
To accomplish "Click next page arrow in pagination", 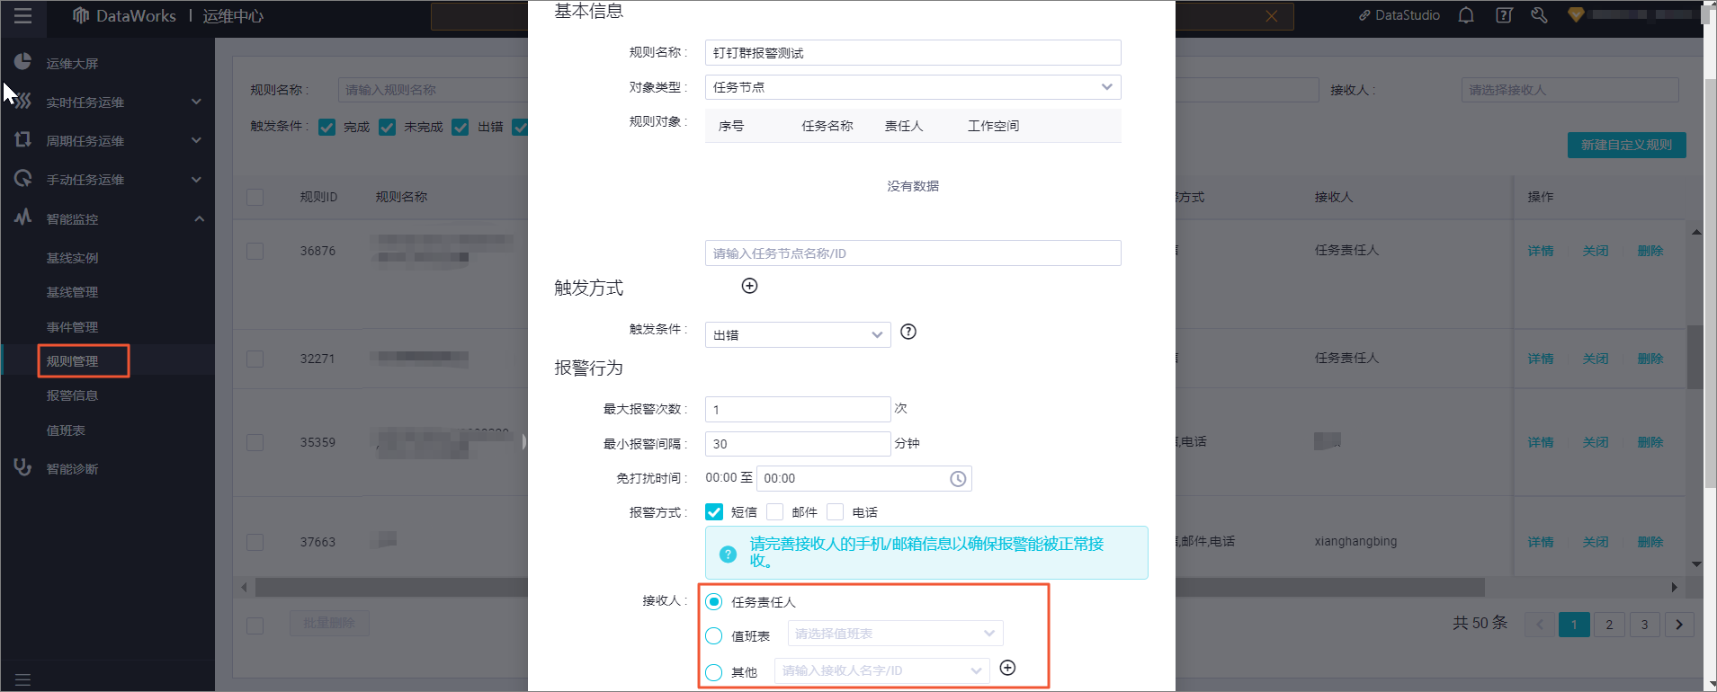I will click(x=1679, y=625).
